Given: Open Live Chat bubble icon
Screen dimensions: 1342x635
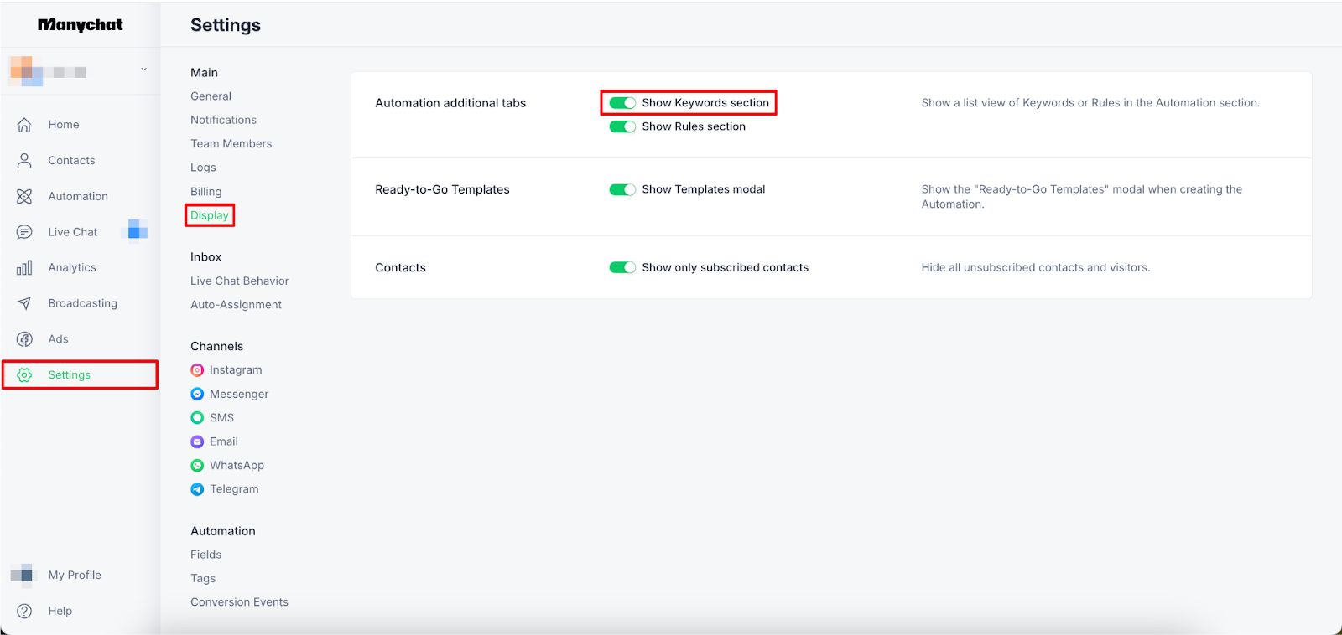Looking at the screenshot, I should [24, 232].
